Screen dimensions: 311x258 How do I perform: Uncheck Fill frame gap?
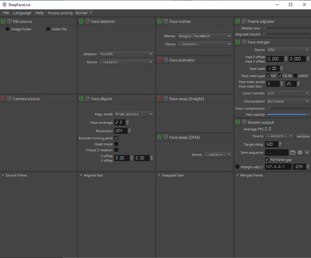pos(267,160)
